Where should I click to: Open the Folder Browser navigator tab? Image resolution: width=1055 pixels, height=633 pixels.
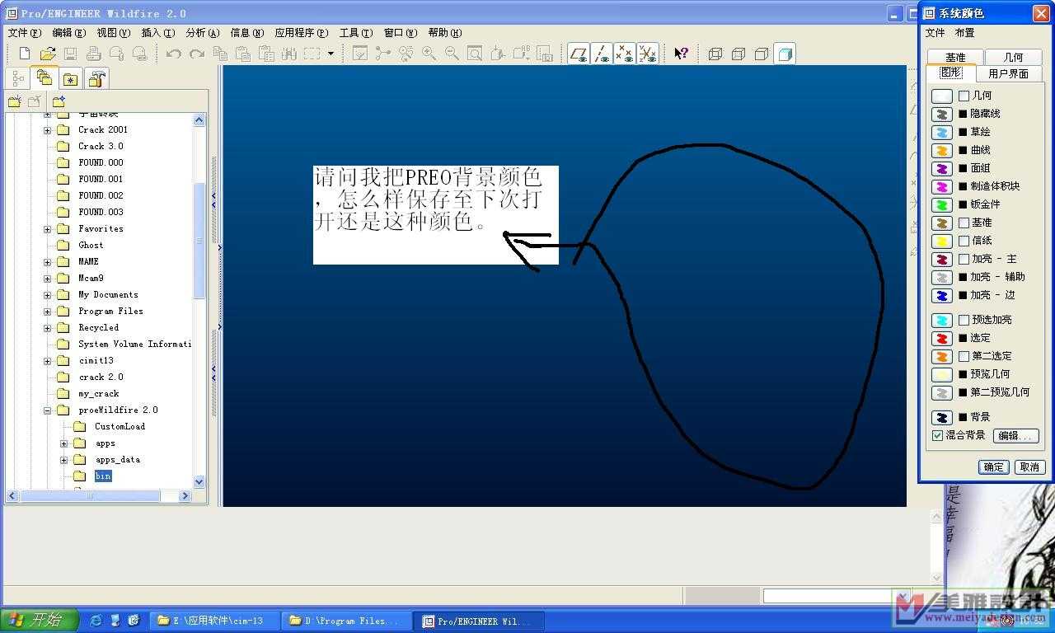pos(45,78)
